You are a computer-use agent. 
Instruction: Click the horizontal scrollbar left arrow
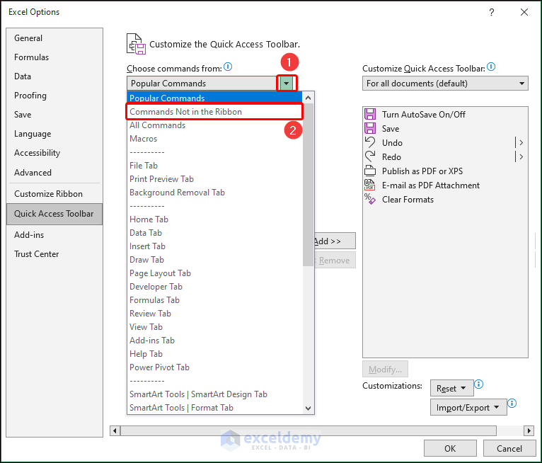point(115,431)
